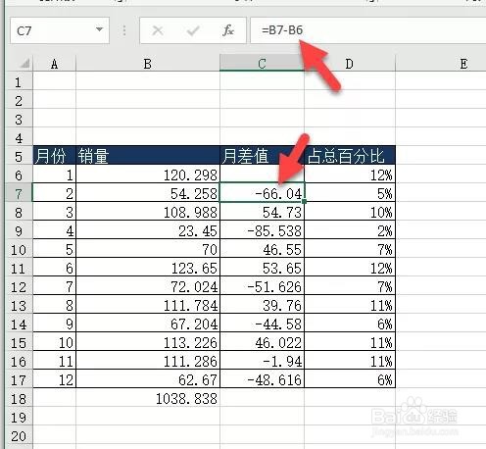Select cell with value -85.538
Viewport: 486px width, 449px height.
[262, 230]
